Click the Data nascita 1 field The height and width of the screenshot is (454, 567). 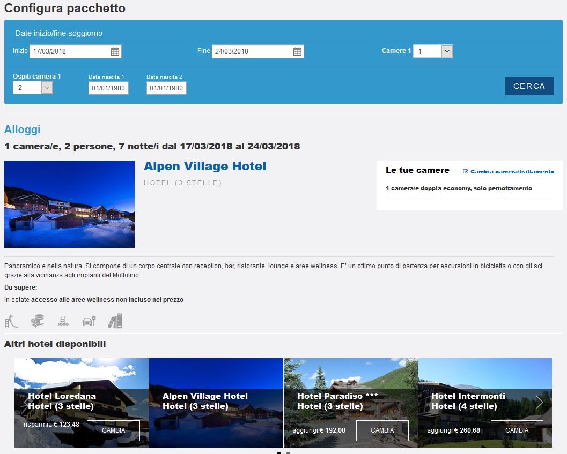click(x=108, y=88)
